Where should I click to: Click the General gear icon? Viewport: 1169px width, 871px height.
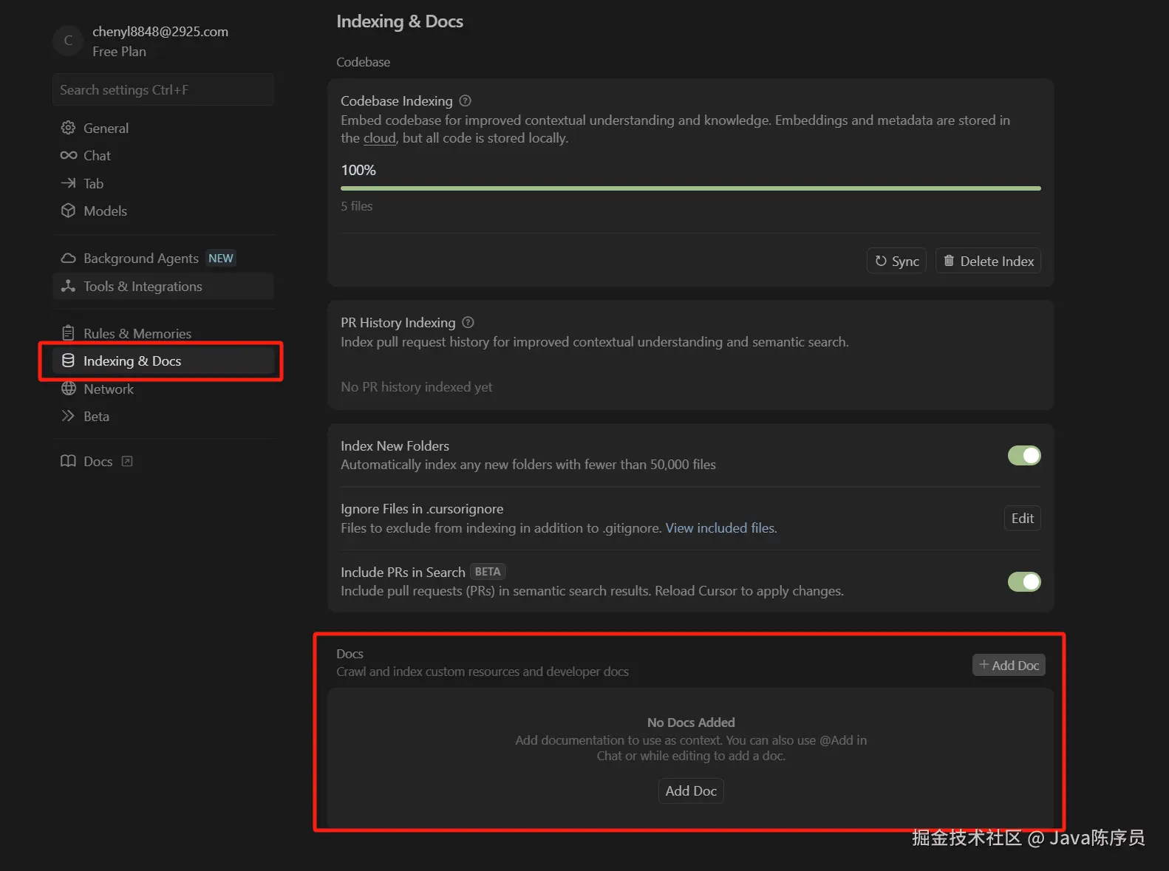68,128
